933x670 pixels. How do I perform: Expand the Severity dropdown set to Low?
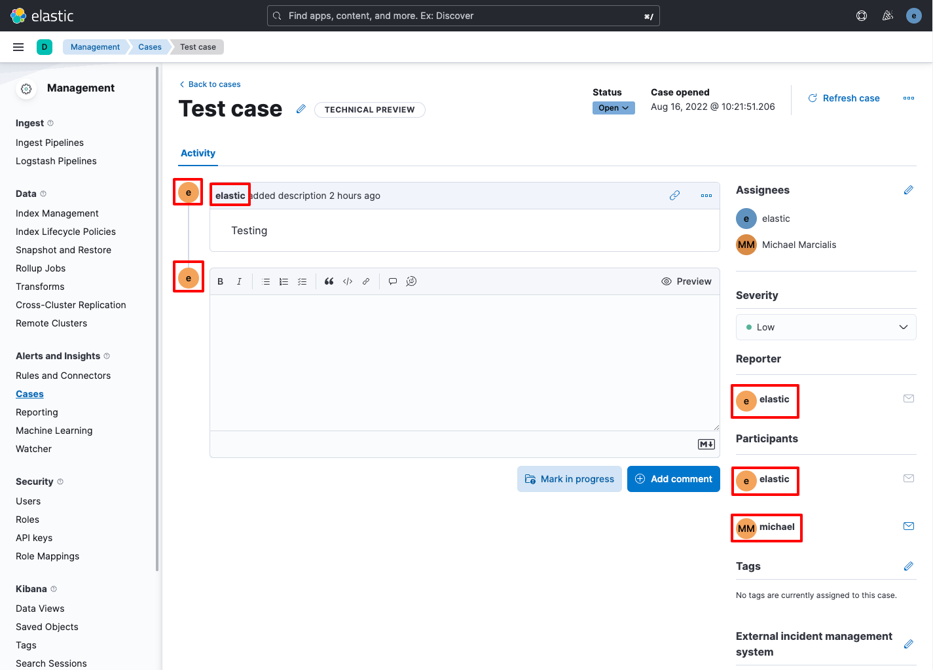pyautogui.click(x=826, y=327)
